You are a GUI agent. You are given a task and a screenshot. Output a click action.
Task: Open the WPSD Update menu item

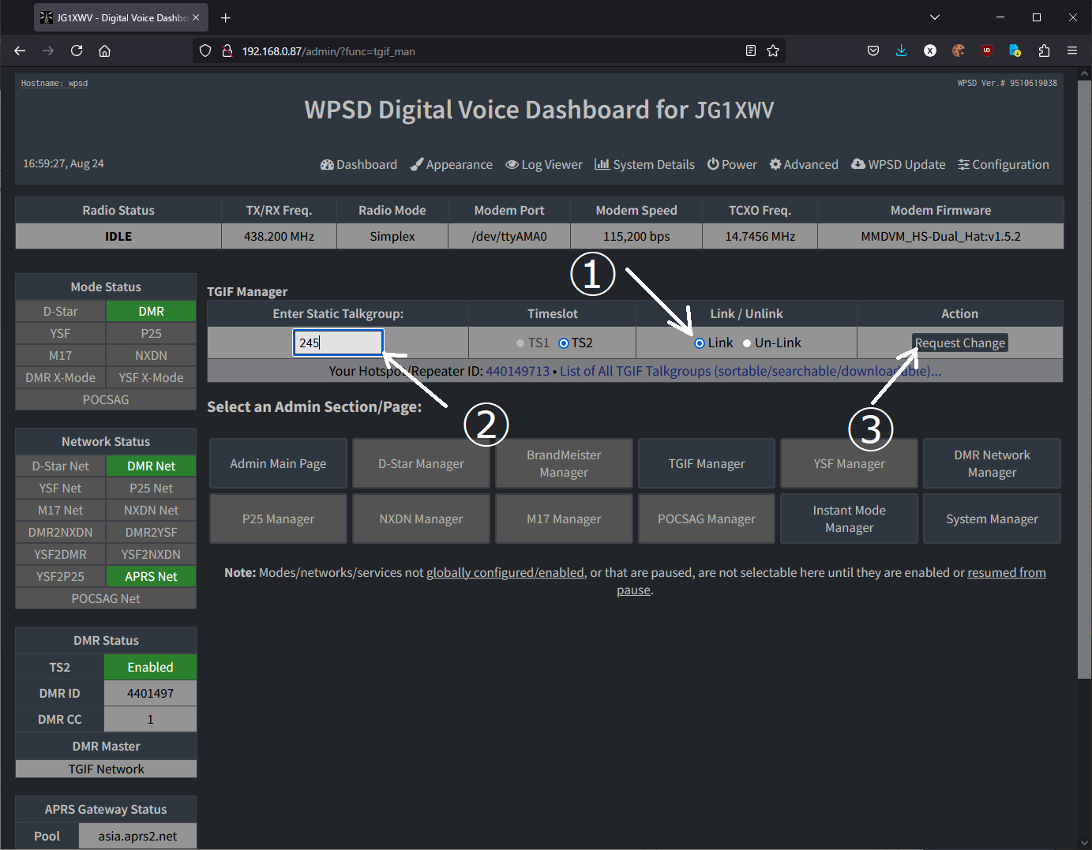[898, 164]
